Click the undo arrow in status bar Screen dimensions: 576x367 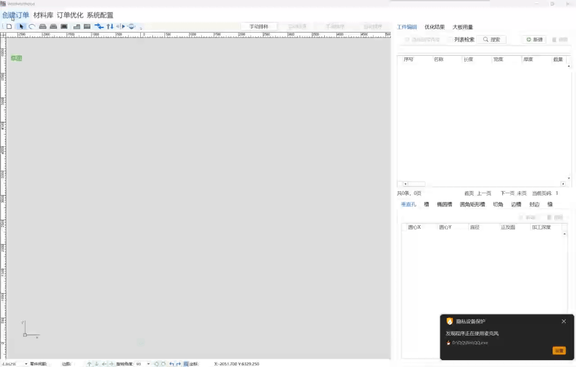coord(171,364)
